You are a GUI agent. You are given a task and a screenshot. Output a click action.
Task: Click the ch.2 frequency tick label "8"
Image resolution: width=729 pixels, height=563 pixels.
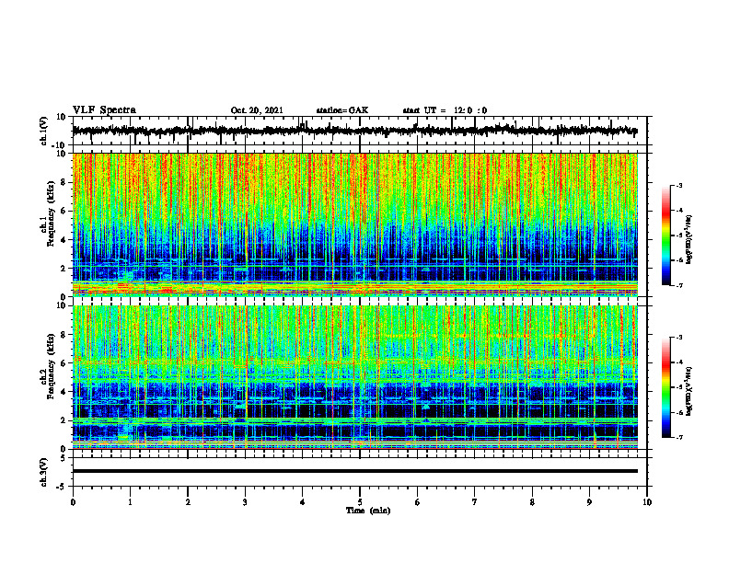[x=64, y=335]
